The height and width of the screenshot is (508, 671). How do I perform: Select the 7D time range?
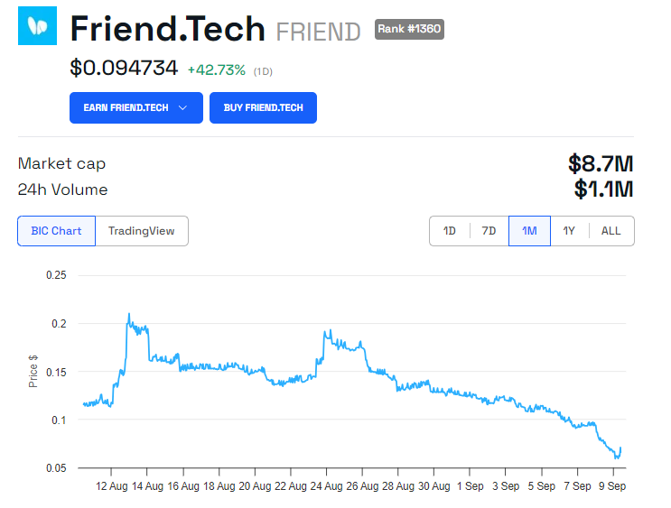[489, 231]
